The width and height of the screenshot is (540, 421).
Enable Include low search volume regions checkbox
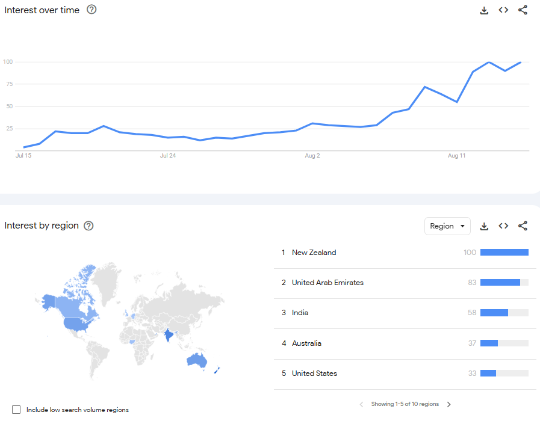click(x=16, y=410)
